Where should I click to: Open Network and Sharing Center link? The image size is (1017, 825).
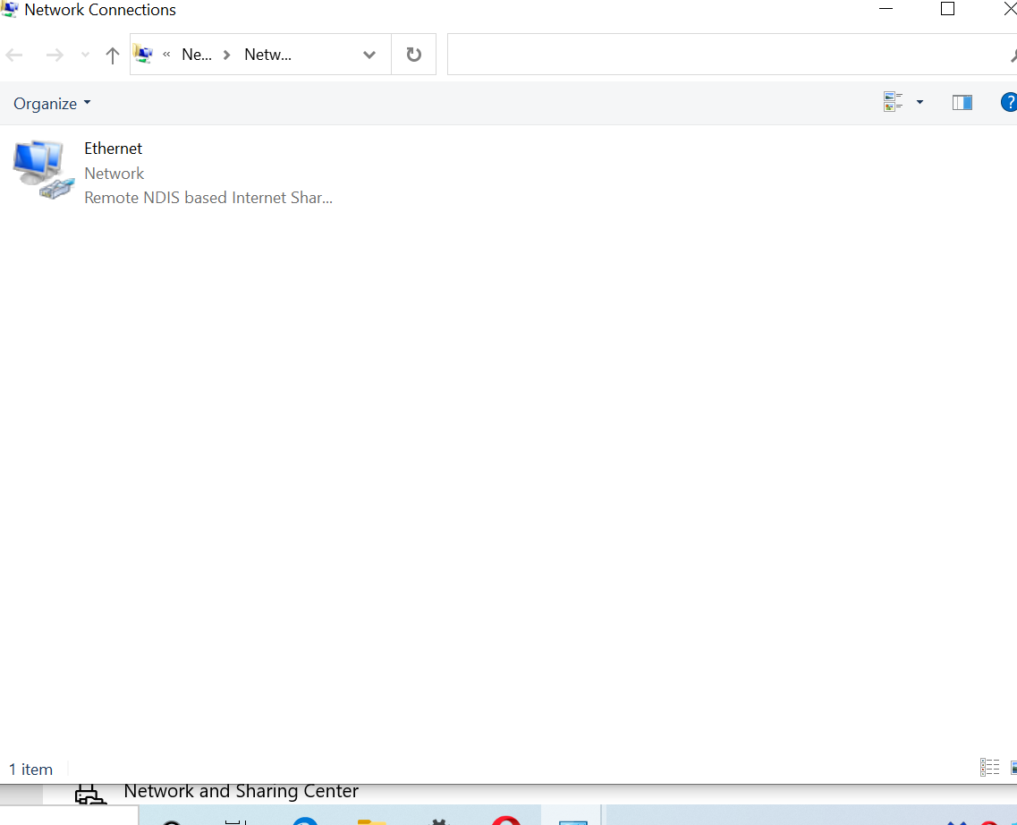241,792
